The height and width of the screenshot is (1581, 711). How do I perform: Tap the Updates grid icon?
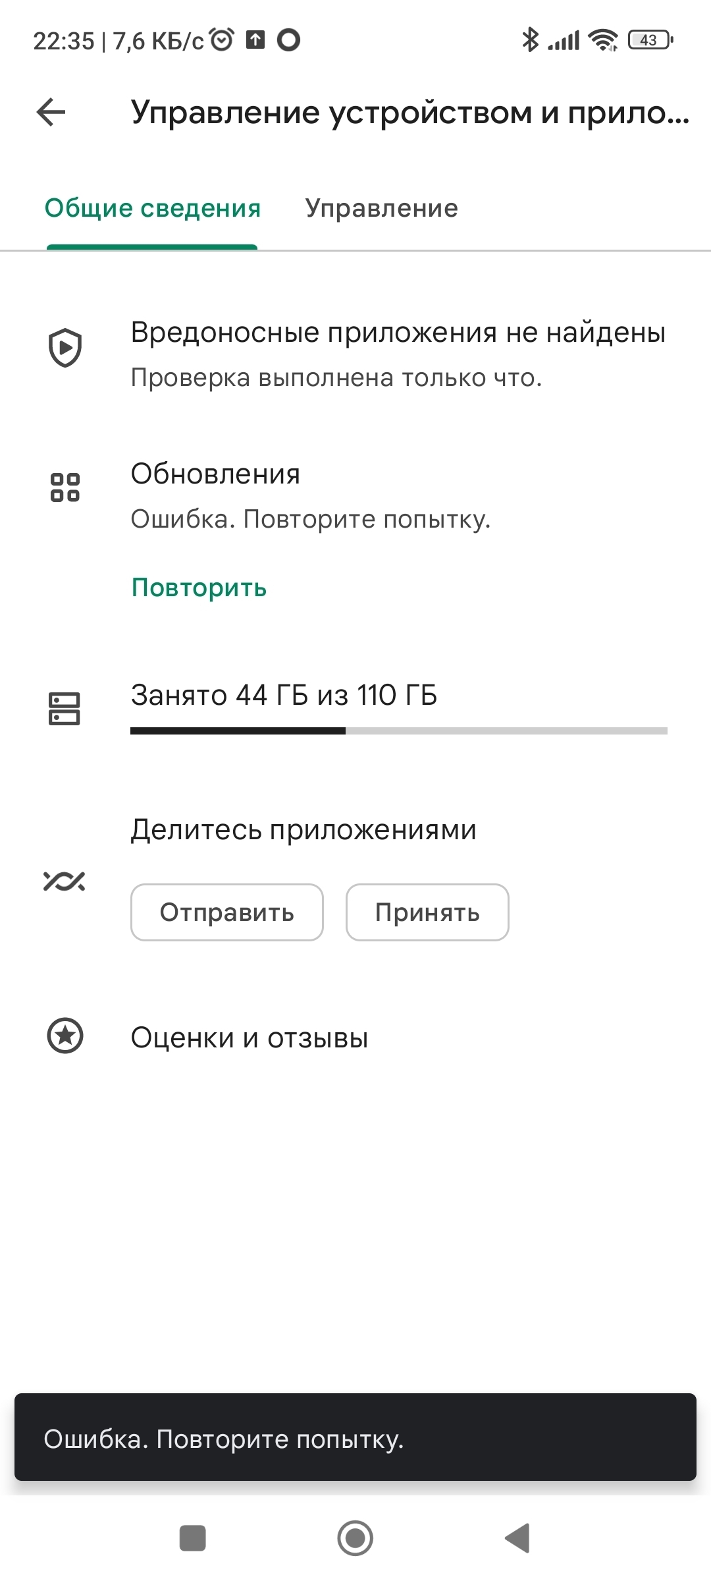(65, 487)
